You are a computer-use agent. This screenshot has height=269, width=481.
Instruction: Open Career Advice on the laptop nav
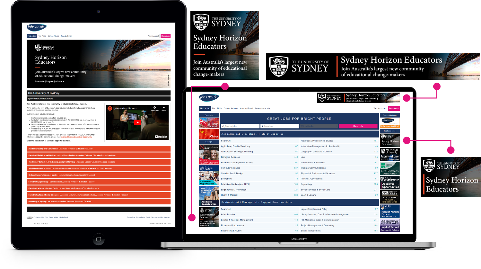[x=231, y=108]
